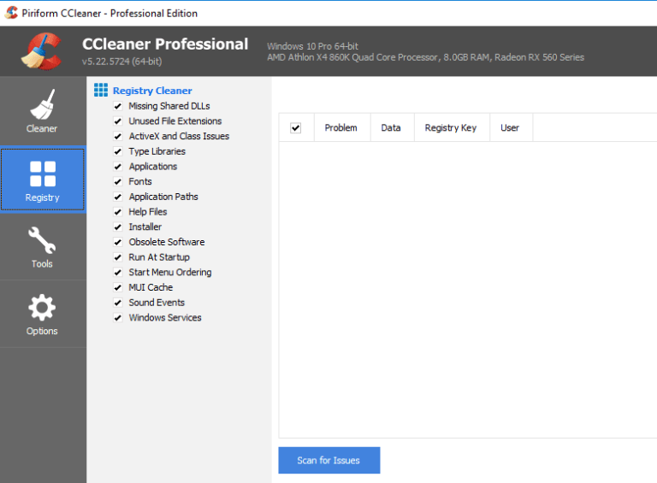This screenshot has height=483, width=657.
Task: Click the CCleaner logo in header
Action: pyautogui.click(x=42, y=50)
